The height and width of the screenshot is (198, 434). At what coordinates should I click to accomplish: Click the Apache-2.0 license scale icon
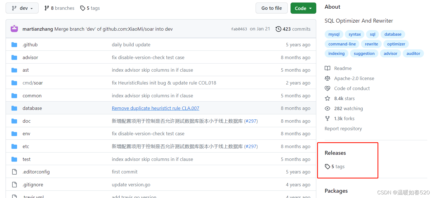tap(327, 78)
